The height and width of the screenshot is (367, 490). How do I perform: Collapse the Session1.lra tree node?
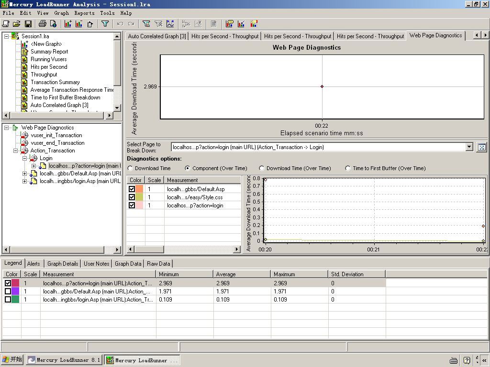6,36
